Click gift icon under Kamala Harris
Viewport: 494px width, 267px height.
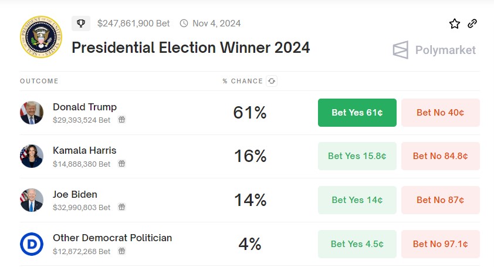coord(122,164)
